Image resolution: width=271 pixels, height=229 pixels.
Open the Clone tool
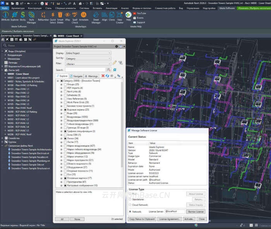(111, 16)
